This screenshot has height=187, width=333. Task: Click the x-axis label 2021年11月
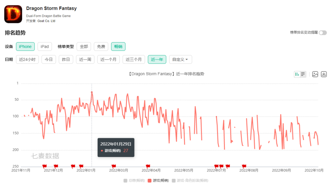tap(21, 171)
